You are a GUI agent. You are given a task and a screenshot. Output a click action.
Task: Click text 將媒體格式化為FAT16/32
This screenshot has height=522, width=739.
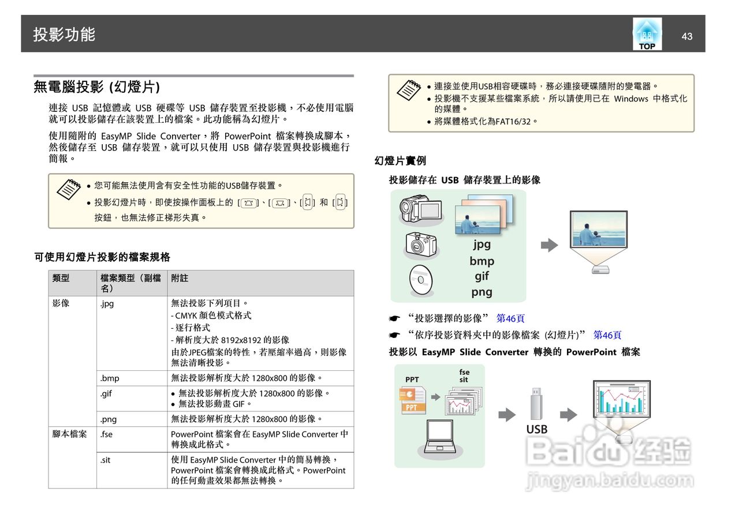[486, 122]
